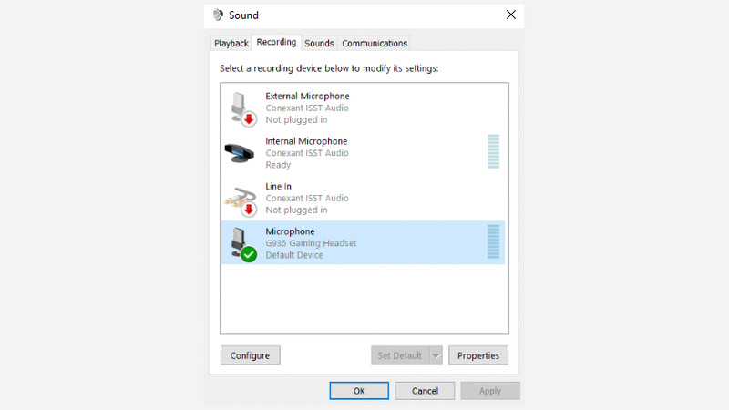Expand the Set Default dropdown arrow
729x410 pixels.
point(435,355)
